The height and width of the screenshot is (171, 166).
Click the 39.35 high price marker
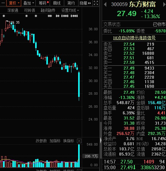pyautogui.click(x=15, y=22)
